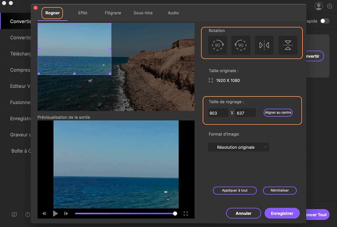Step to previous frame
Viewport: 337px width, 227px height.
[x=44, y=214]
